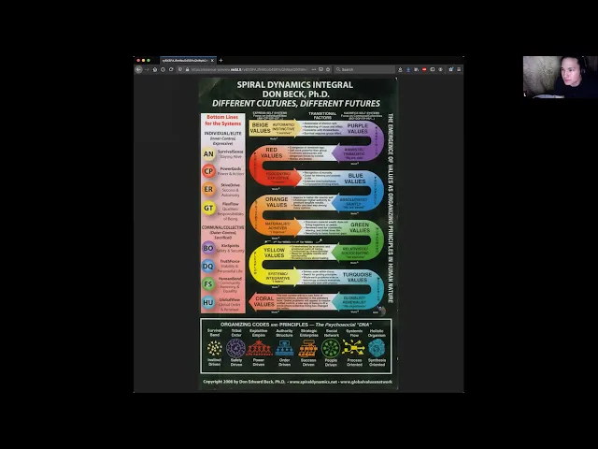Open a new tab with the plus button
598x449 pixels.
(x=221, y=60)
